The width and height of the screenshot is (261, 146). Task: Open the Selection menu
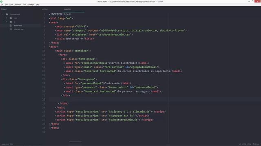point(18,4)
